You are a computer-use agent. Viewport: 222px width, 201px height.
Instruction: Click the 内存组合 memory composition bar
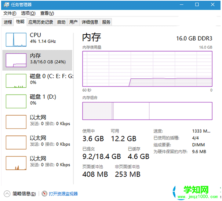pyautogui.click(x=148, y=111)
